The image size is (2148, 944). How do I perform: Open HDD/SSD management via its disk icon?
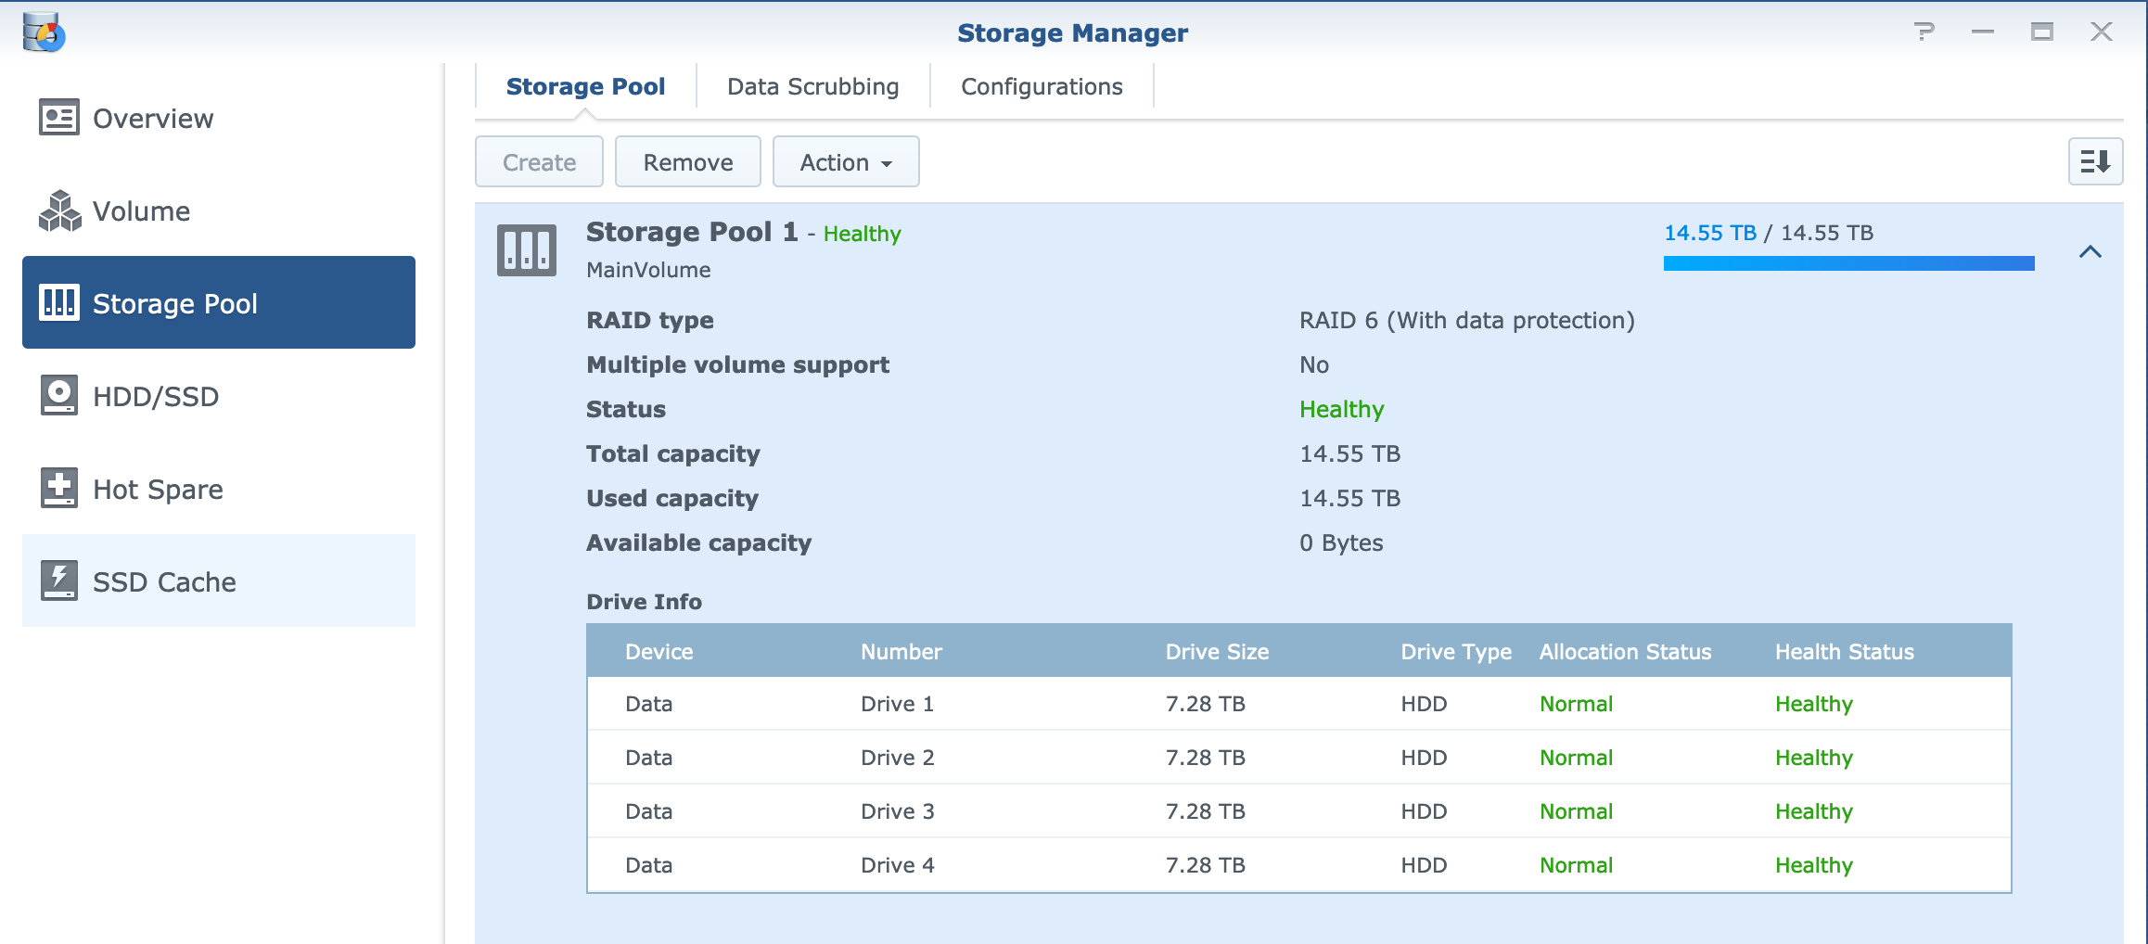click(x=58, y=396)
